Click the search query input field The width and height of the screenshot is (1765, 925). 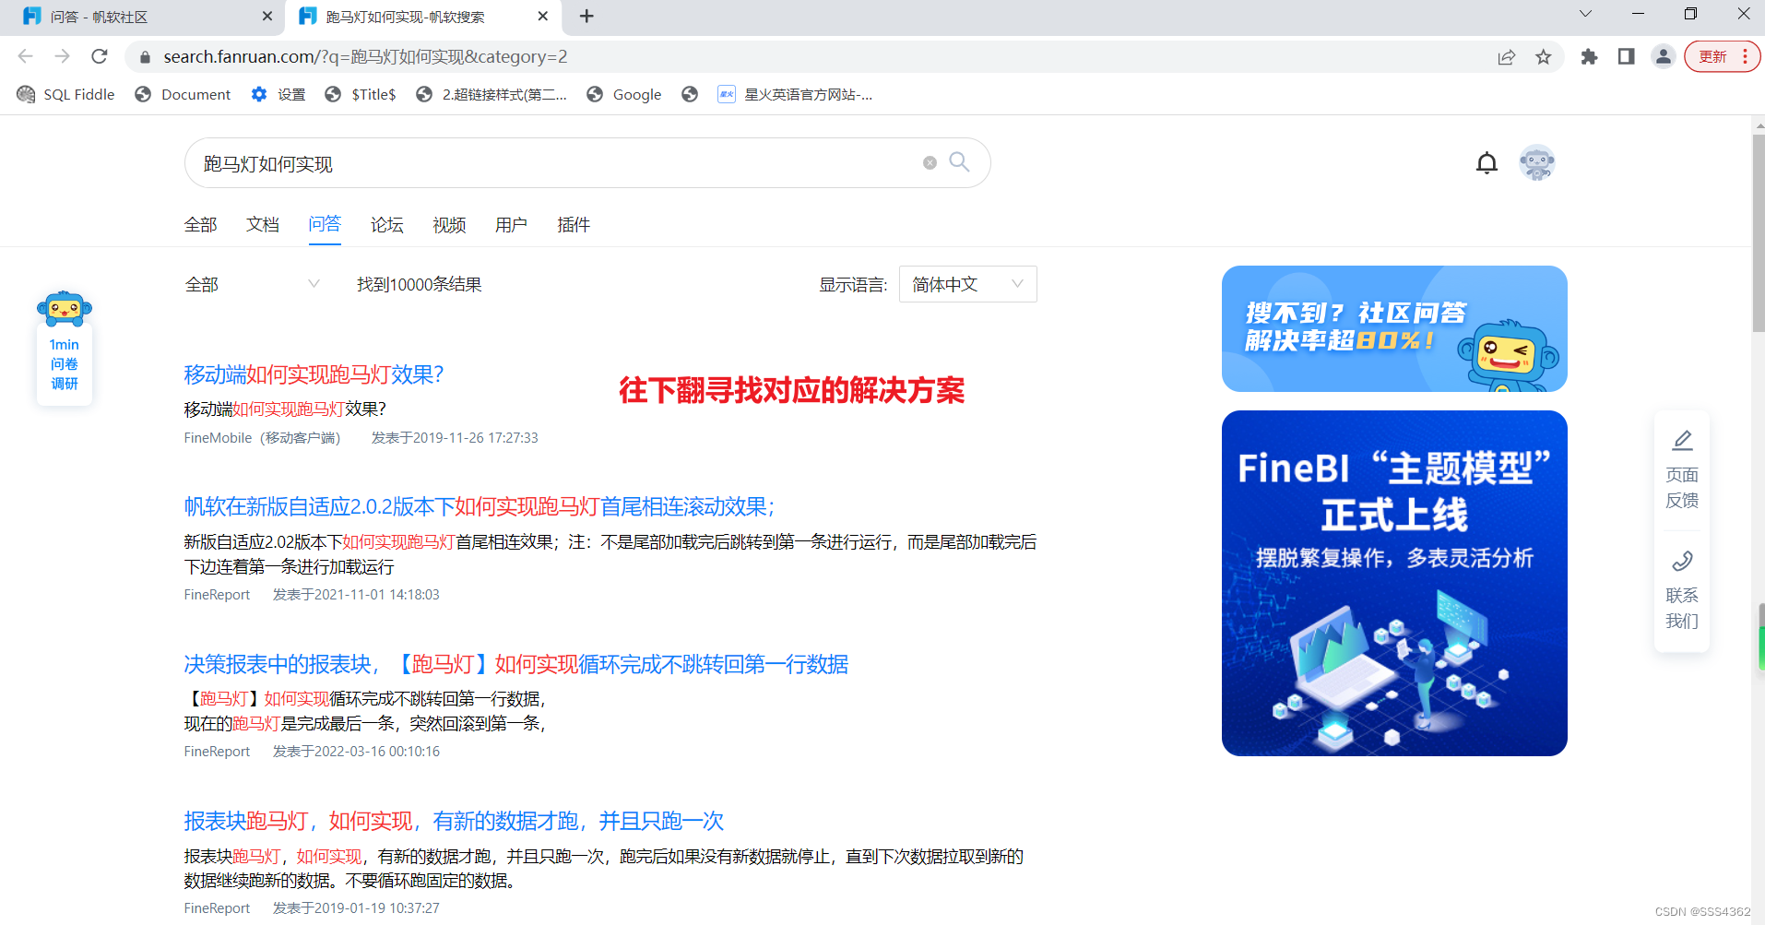click(x=553, y=163)
